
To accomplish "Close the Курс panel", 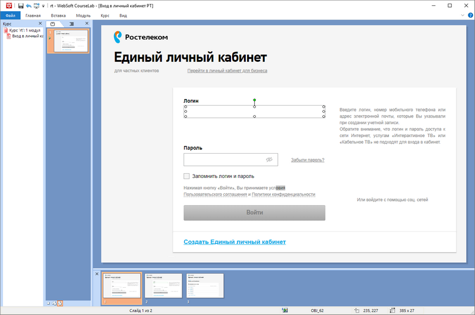I will [x=40, y=23].
